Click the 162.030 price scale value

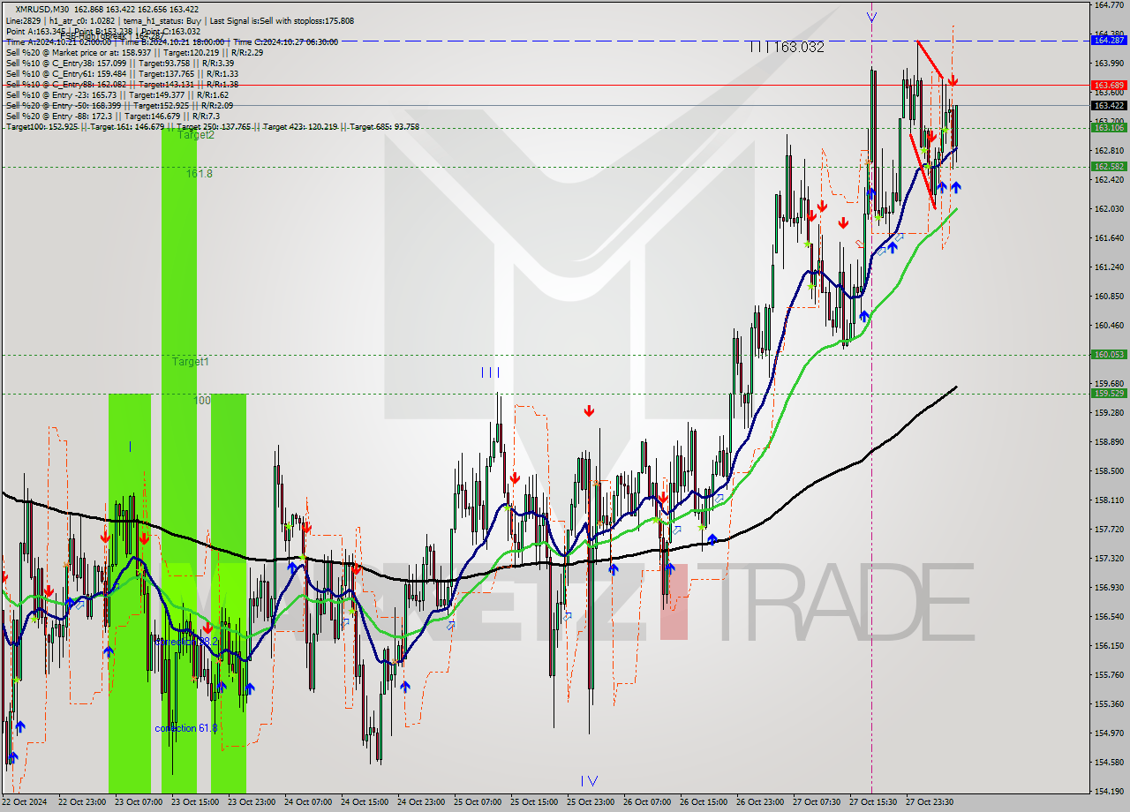click(1109, 208)
